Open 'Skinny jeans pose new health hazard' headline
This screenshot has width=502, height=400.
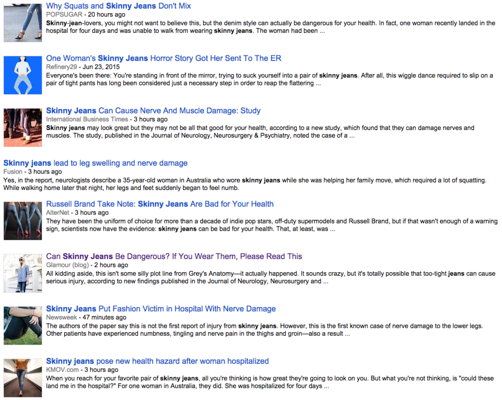point(157,361)
